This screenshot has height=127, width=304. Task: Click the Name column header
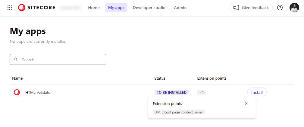tap(17, 78)
